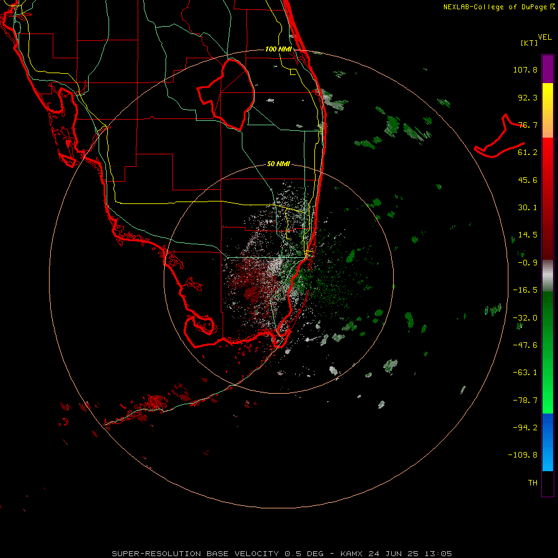Click the -63.1 legend value

click(x=525, y=373)
